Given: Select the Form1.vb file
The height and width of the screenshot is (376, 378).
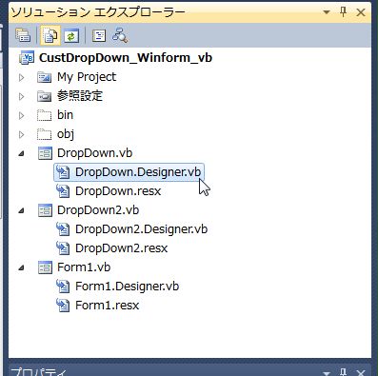Looking at the screenshot, I should (84, 267).
